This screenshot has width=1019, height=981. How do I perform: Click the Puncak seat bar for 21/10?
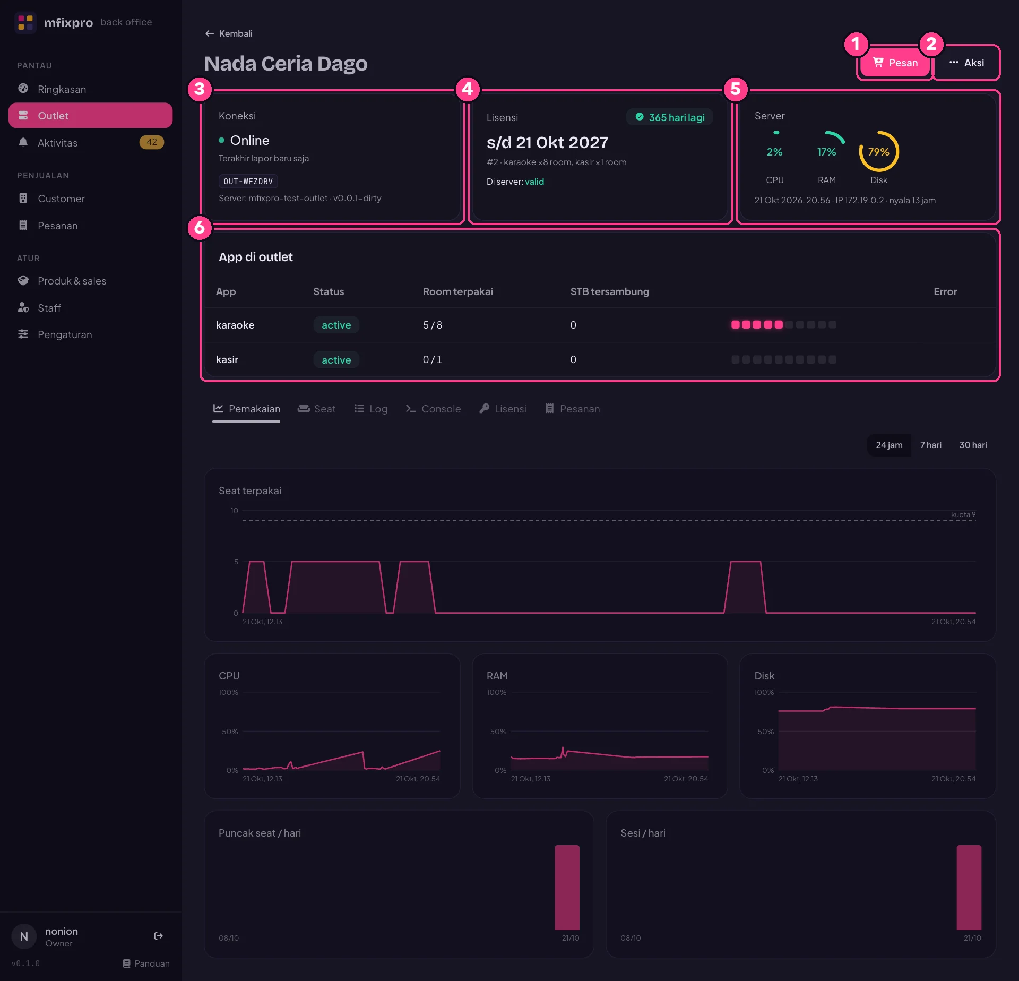click(567, 888)
